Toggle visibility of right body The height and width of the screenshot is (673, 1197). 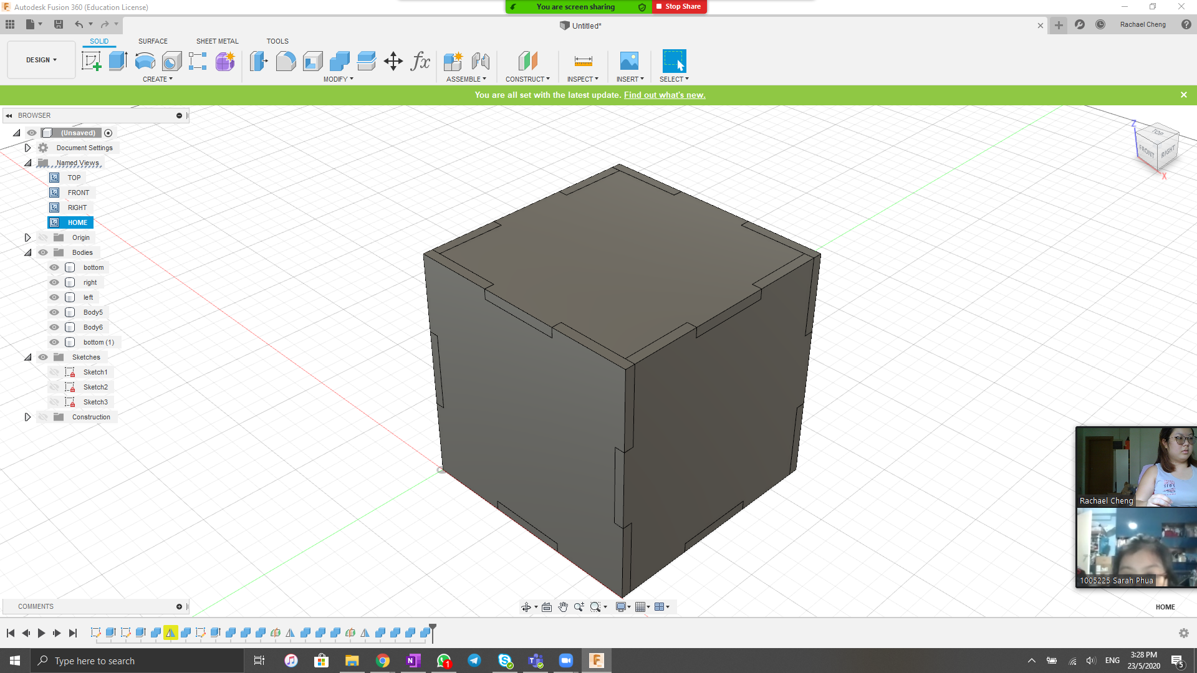[x=54, y=282]
